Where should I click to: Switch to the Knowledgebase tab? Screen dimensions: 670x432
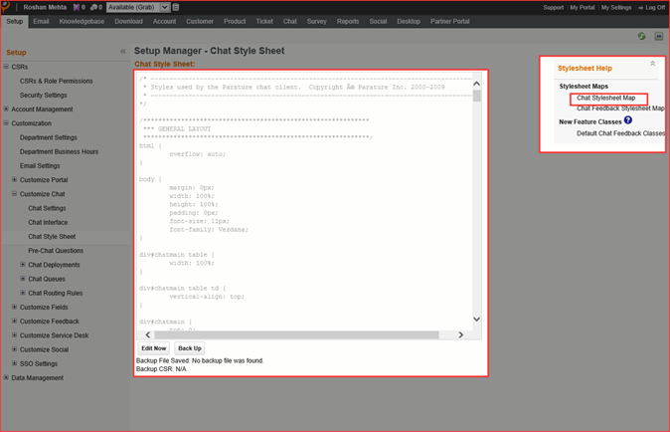[x=82, y=21]
